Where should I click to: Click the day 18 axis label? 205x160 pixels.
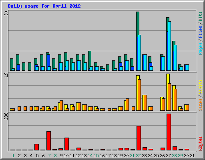pos(114,156)
